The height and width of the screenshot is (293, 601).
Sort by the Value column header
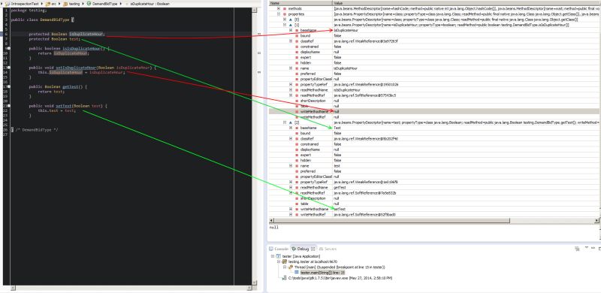(x=466, y=3)
